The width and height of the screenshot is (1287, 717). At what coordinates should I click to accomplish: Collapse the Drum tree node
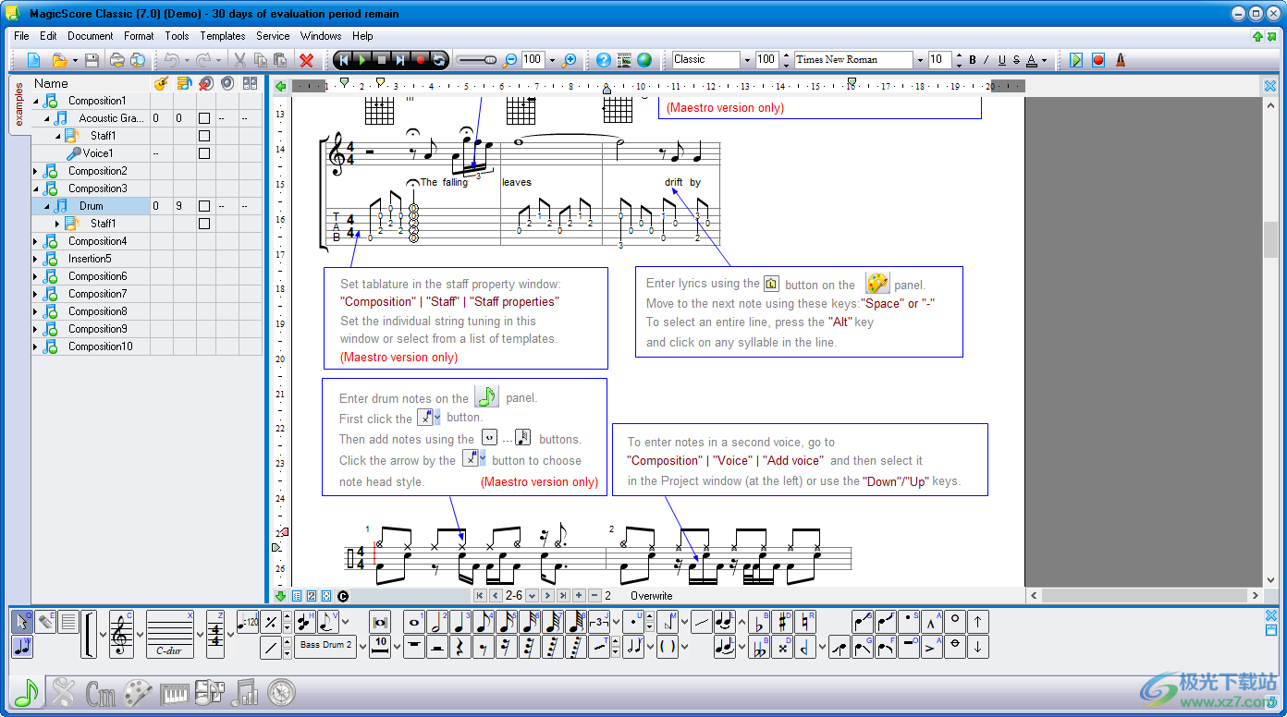(x=47, y=206)
